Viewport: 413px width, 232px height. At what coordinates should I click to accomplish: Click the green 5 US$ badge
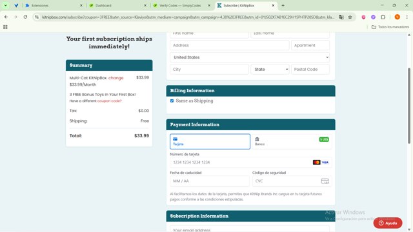click(x=324, y=139)
